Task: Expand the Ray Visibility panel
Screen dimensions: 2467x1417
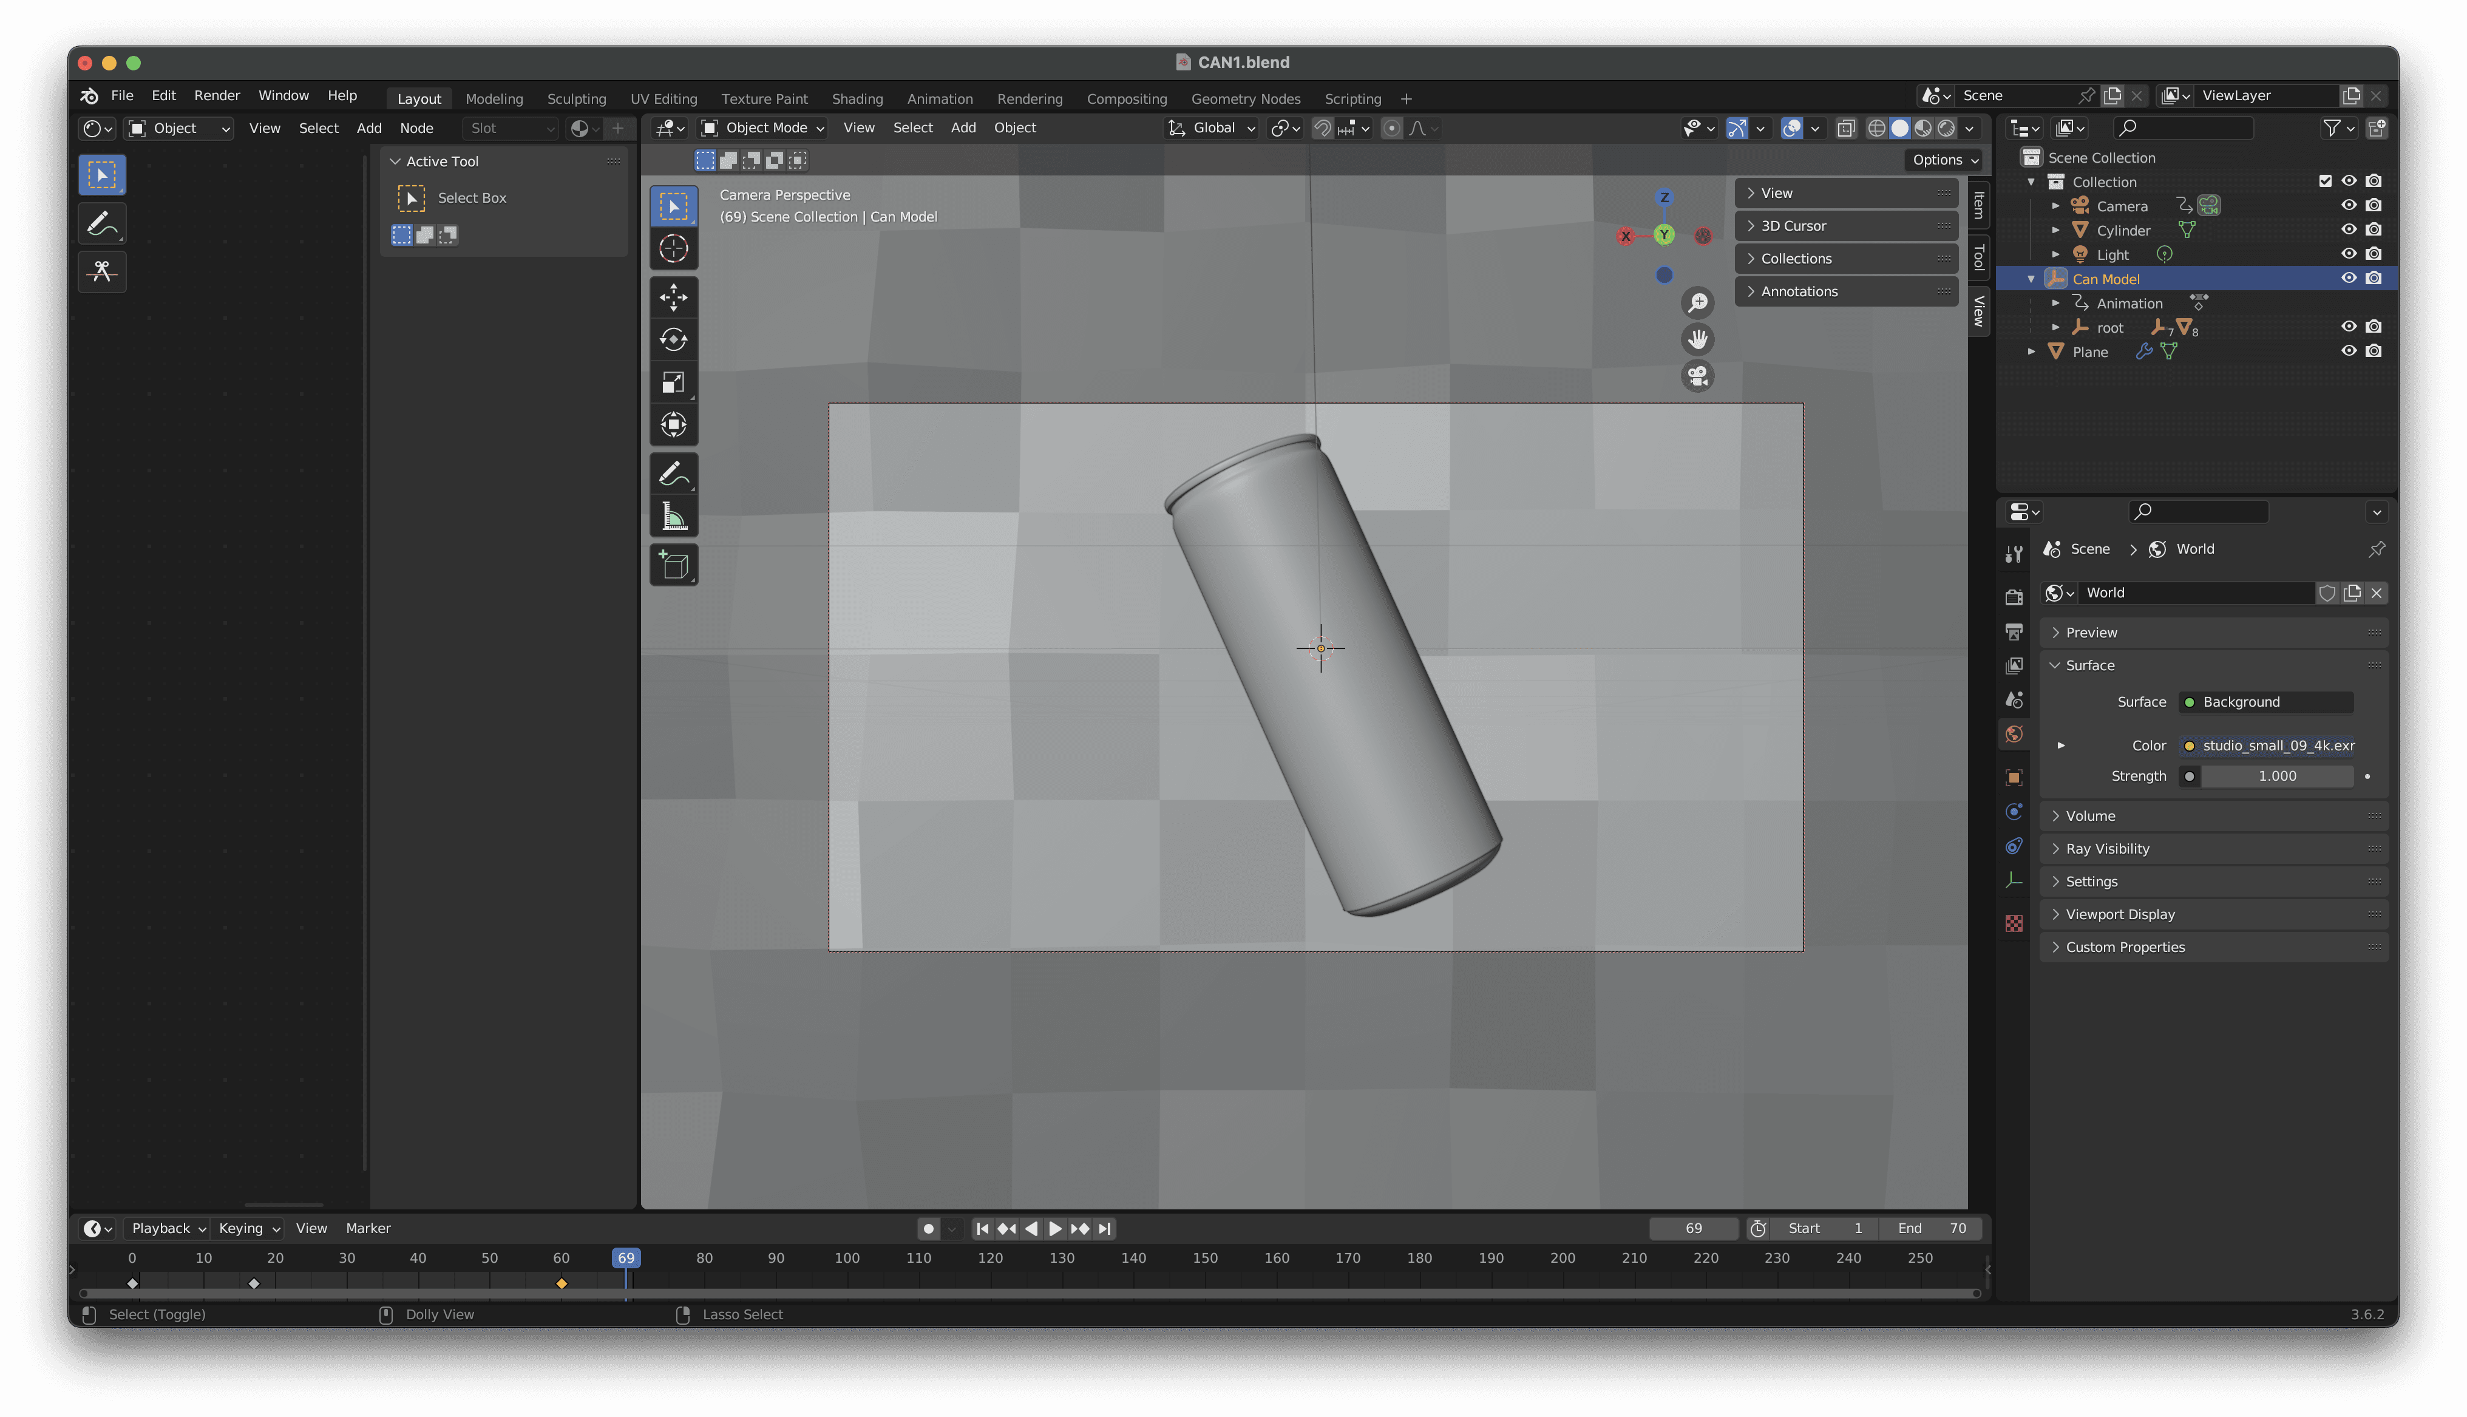Action: pos(2107,849)
